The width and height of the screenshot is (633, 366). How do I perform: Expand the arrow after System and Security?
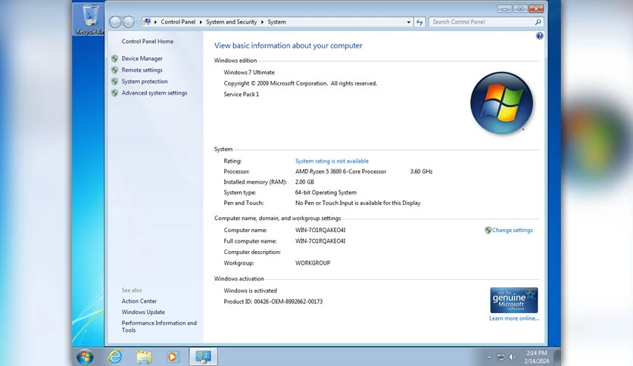tap(262, 22)
